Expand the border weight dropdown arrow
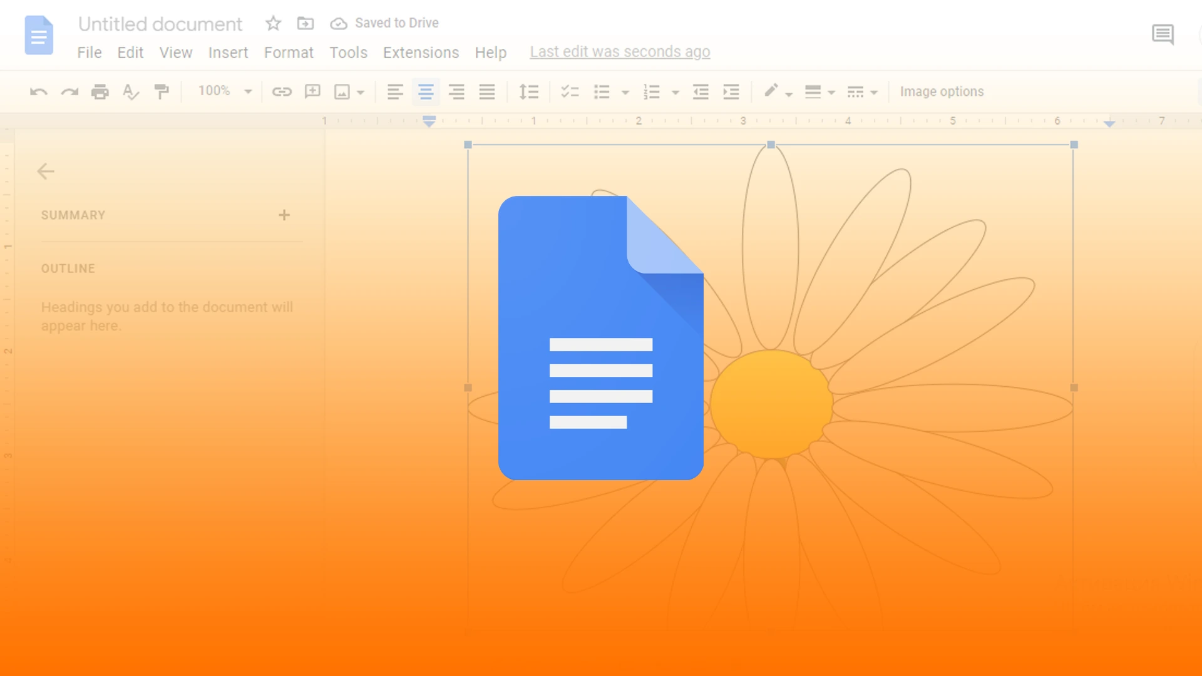 point(831,93)
